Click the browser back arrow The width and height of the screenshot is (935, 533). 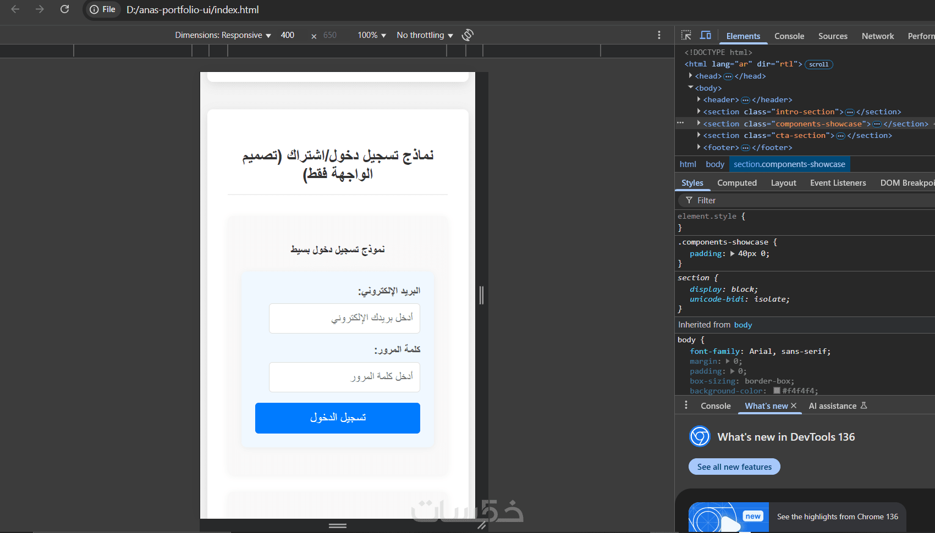[x=15, y=9]
